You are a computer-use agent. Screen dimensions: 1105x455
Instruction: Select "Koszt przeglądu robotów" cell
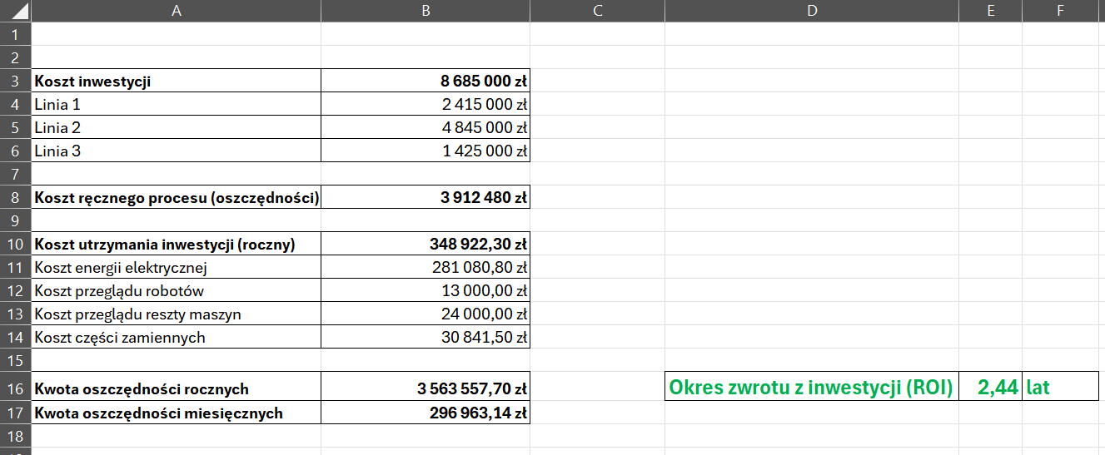176,290
